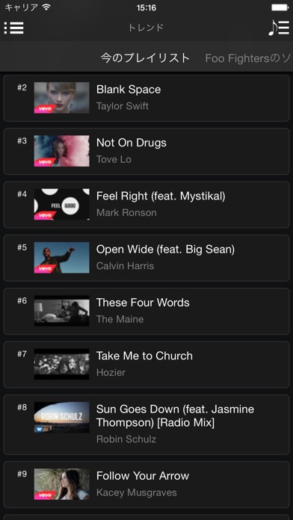Open the Robin Schulz thumbnail image

pos(62,418)
